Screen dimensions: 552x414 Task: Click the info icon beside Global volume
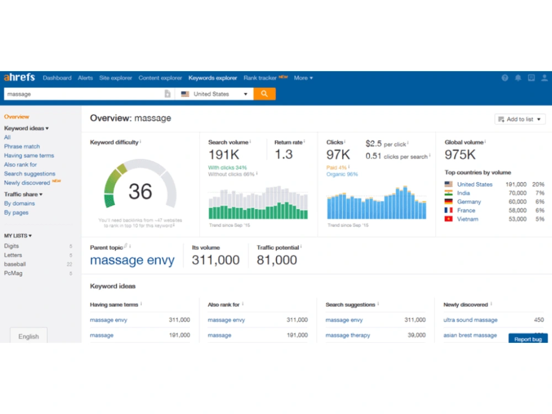click(485, 141)
